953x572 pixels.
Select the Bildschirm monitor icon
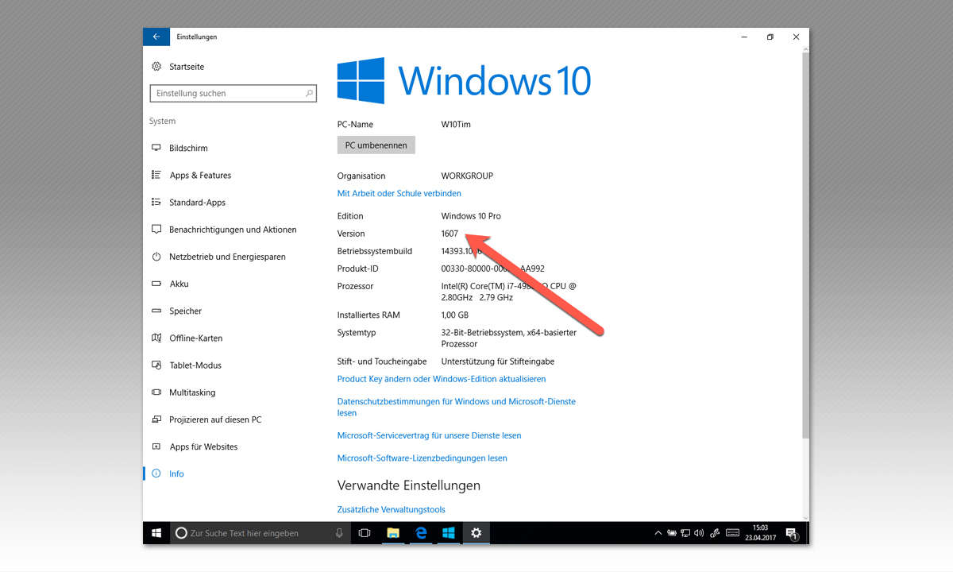pyautogui.click(x=156, y=149)
